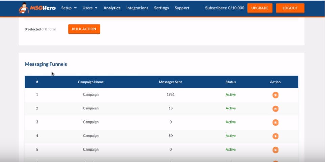Click the 1981 messages sent value
Viewport: 325px width, 162px height.
pos(170,94)
